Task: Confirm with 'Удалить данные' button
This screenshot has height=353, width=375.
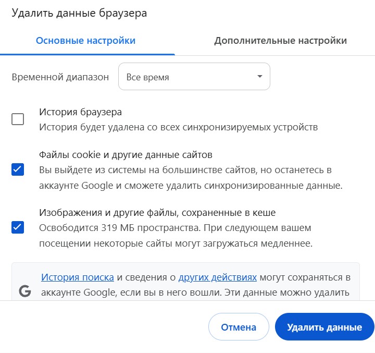Action: coord(324,326)
